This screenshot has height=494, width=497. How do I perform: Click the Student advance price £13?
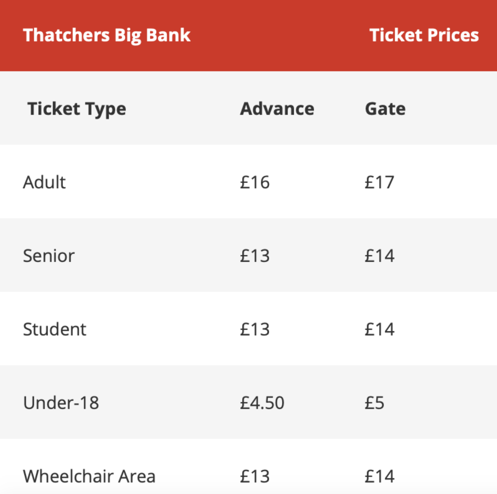click(255, 329)
